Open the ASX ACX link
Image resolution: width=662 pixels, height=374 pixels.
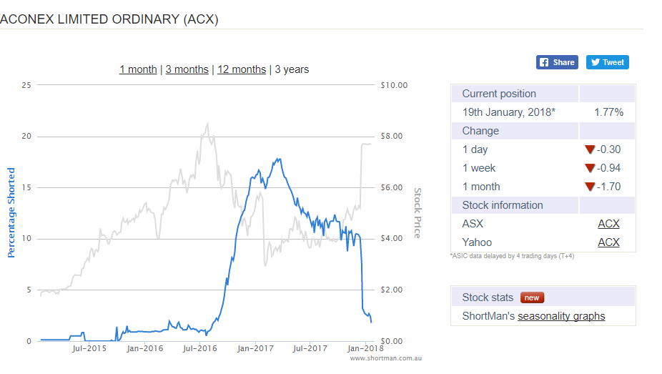point(608,224)
